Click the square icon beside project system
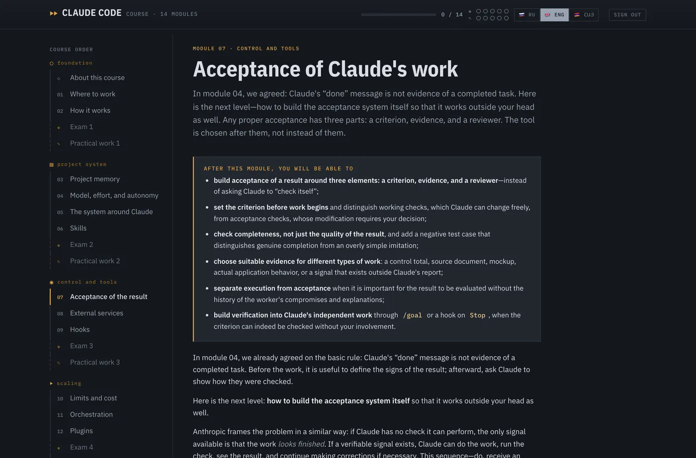The width and height of the screenshot is (696, 458). tap(52, 165)
